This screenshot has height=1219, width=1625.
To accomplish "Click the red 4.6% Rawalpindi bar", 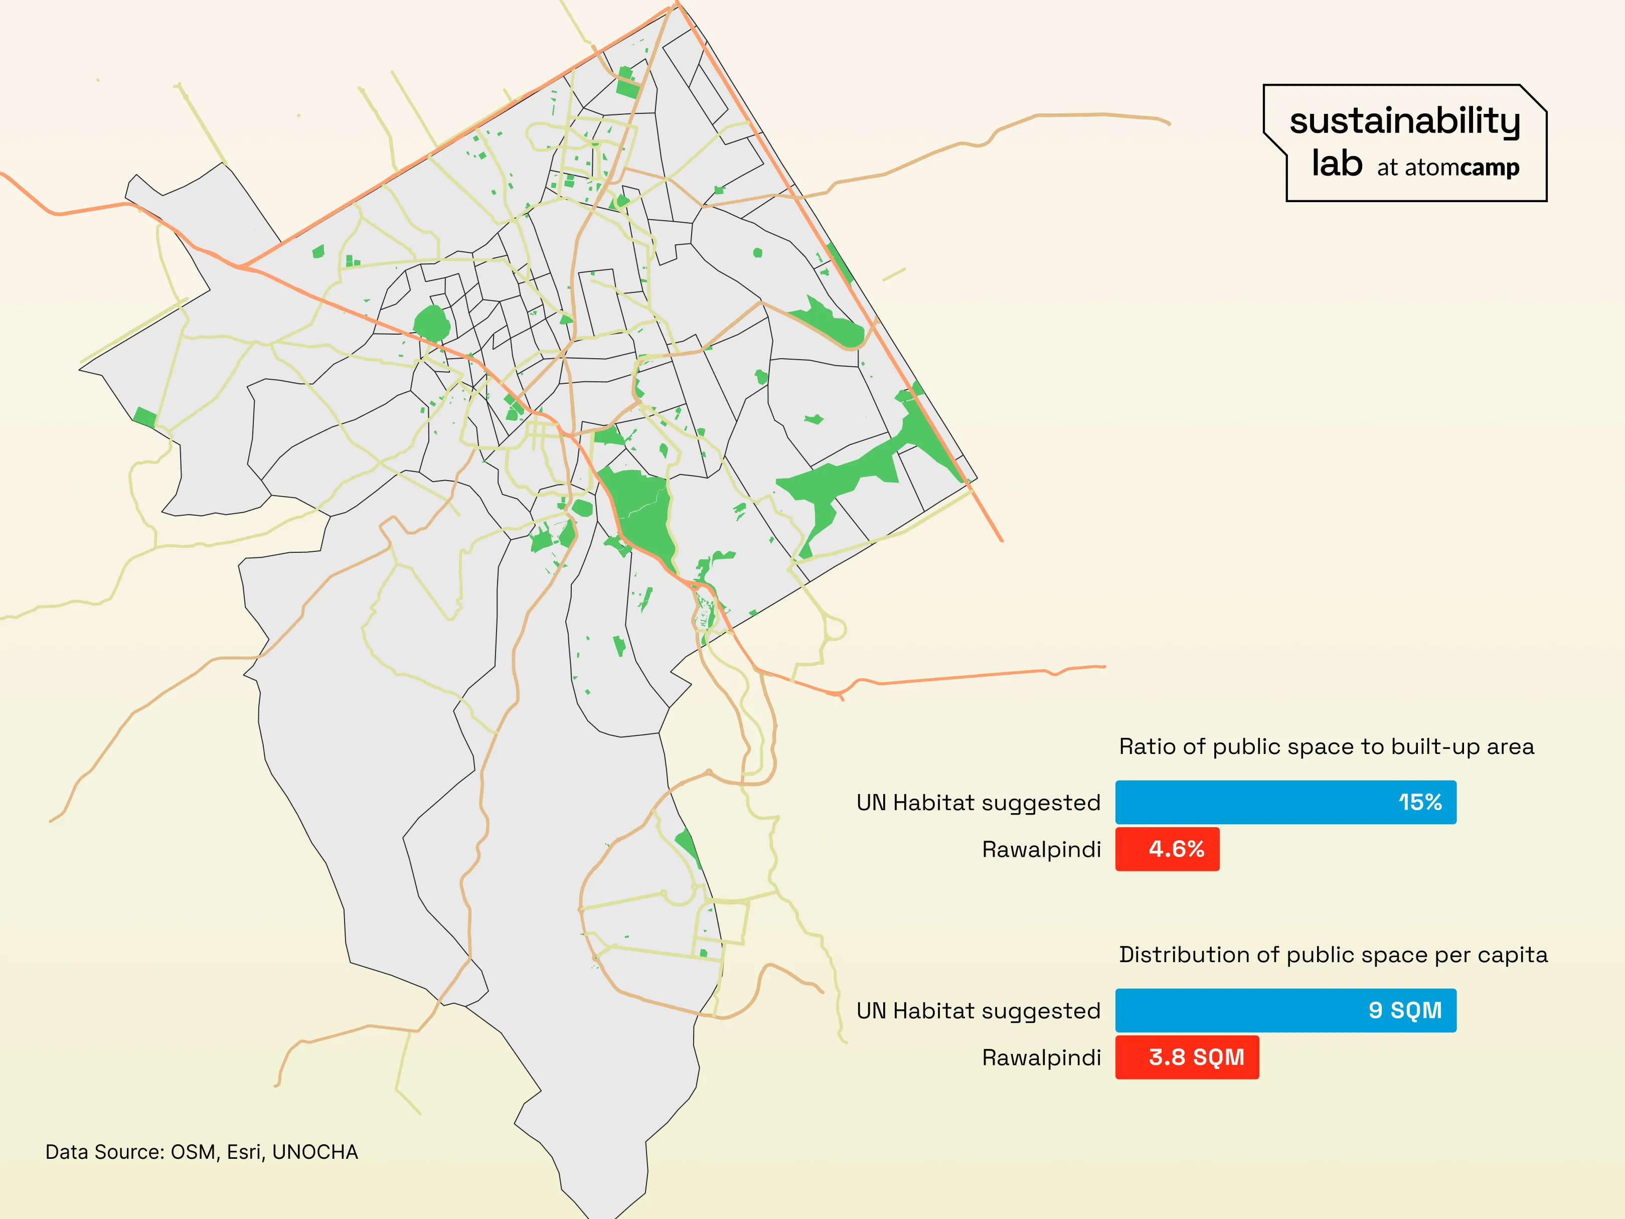I will [1167, 849].
